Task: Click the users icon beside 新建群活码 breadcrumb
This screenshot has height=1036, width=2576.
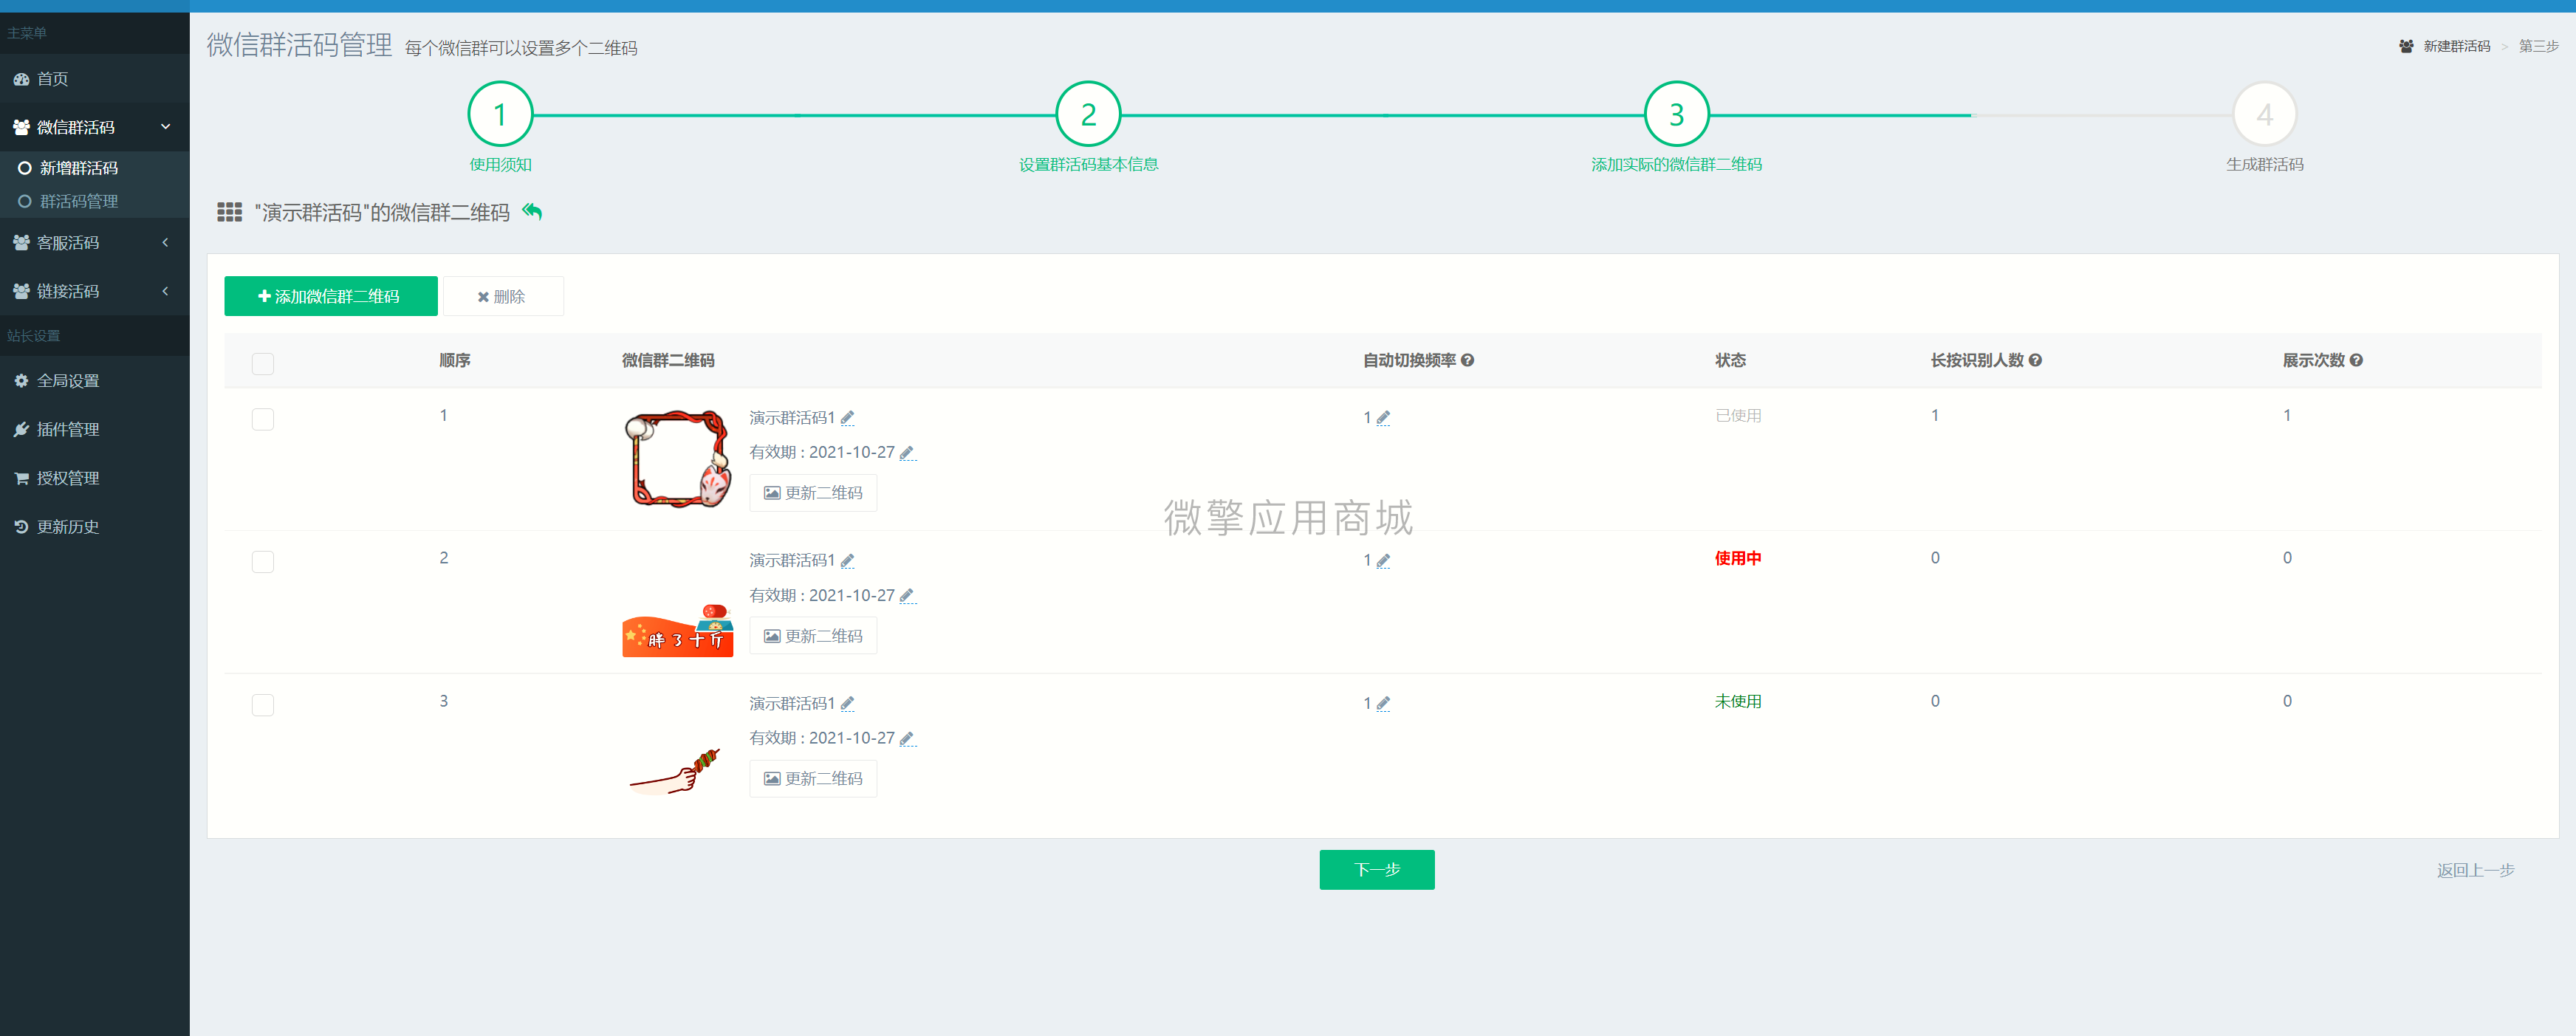Action: pos(2406,46)
